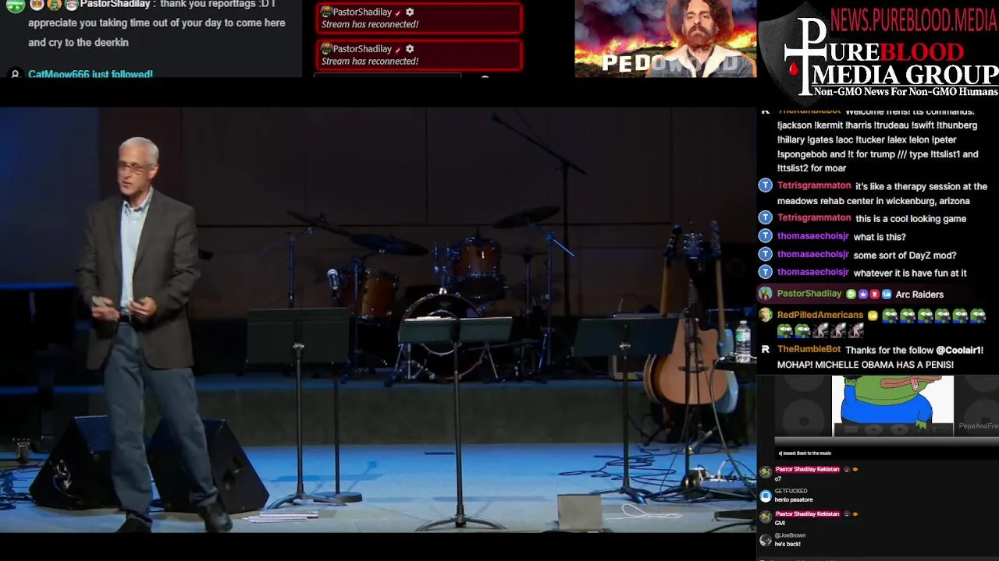Click avatar beside 'therapy session' chat message
Viewport: 999px width, 561px height.
click(x=765, y=185)
